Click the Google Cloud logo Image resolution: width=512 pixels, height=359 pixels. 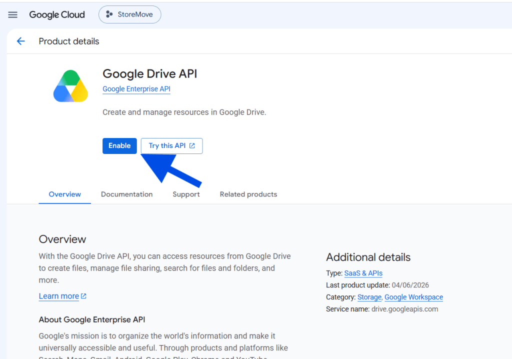pyautogui.click(x=57, y=14)
